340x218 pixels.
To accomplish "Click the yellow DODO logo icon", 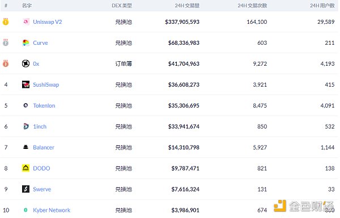I will coord(26,168).
